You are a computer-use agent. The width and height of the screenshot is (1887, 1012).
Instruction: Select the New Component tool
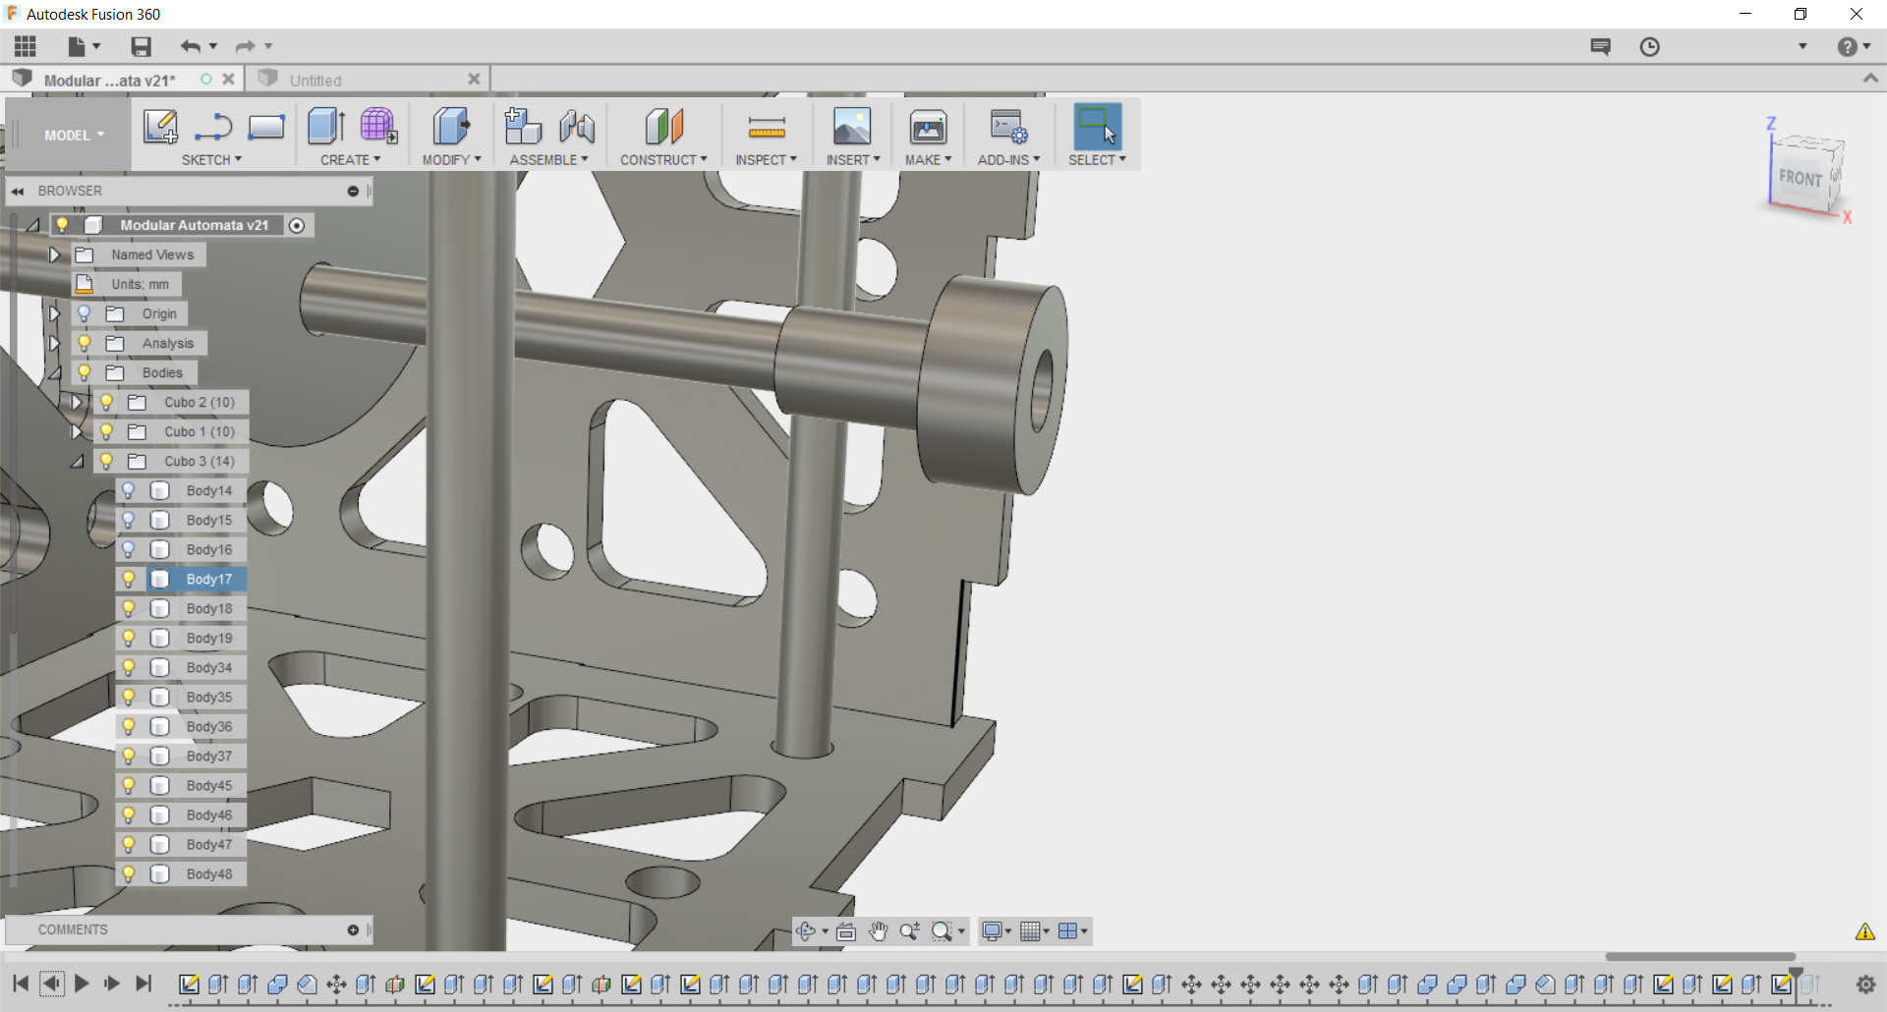coord(523,127)
